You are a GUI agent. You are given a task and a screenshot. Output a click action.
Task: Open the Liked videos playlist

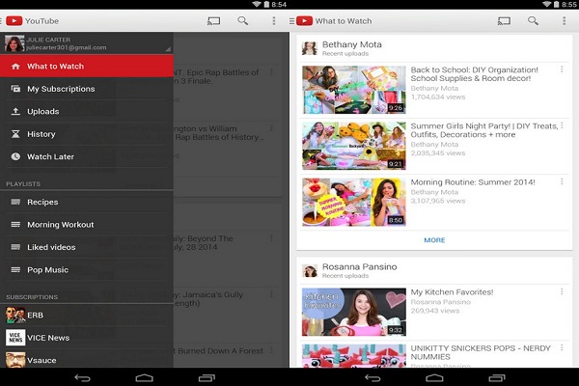pyautogui.click(x=87, y=247)
